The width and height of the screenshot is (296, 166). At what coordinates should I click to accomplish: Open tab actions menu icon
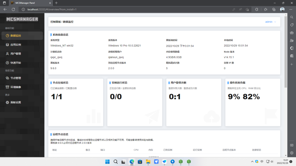point(4,3)
